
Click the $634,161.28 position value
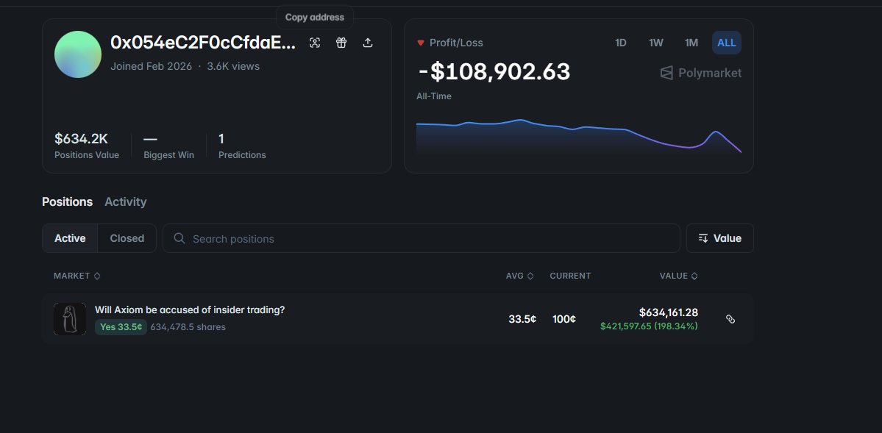[668, 312]
